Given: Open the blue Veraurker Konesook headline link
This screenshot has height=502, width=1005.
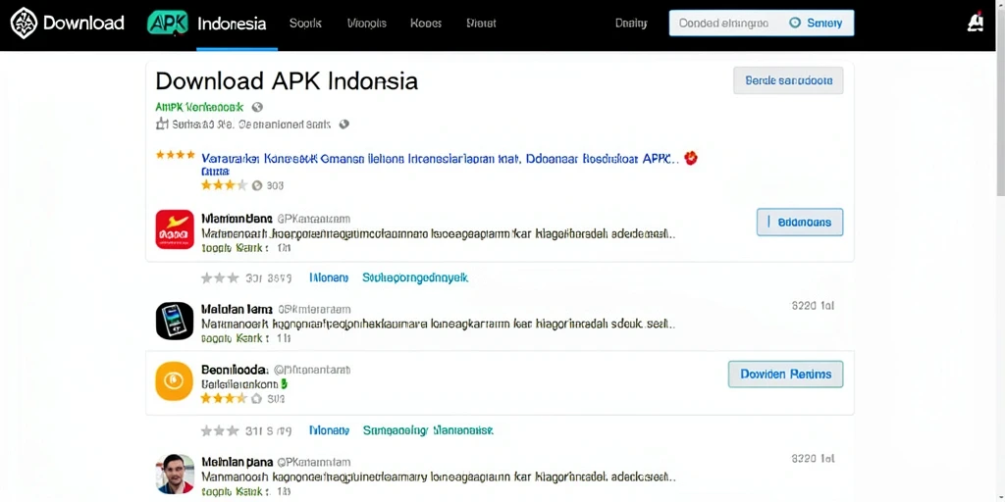Looking at the screenshot, I should [x=439, y=158].
